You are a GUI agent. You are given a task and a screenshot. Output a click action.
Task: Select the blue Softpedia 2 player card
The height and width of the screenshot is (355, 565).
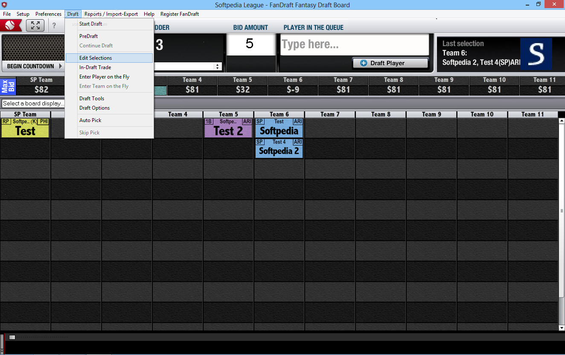point(279,148)
